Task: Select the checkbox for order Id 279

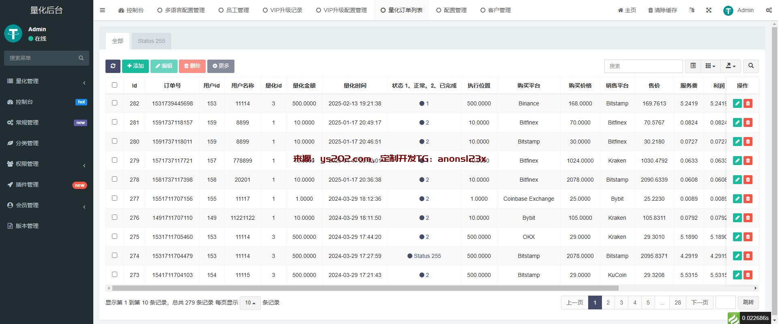Action: [x=114, y=160]
